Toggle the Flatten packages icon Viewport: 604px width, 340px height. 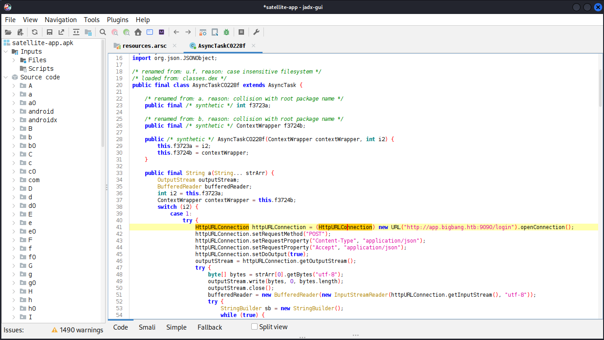[x=88, y=32]
